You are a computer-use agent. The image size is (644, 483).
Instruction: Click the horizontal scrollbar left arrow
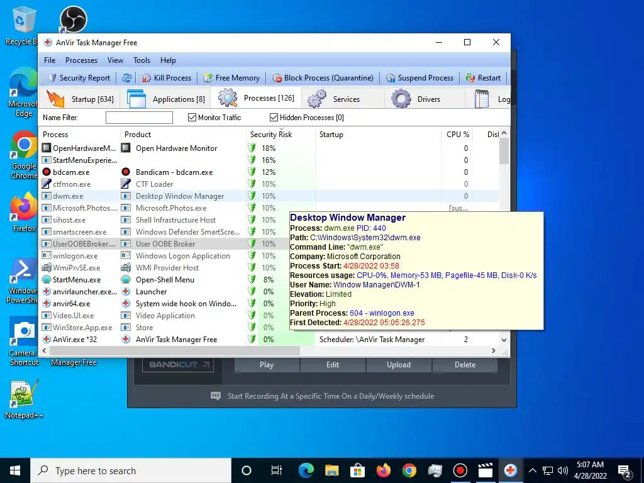click(x=44, y=350)
